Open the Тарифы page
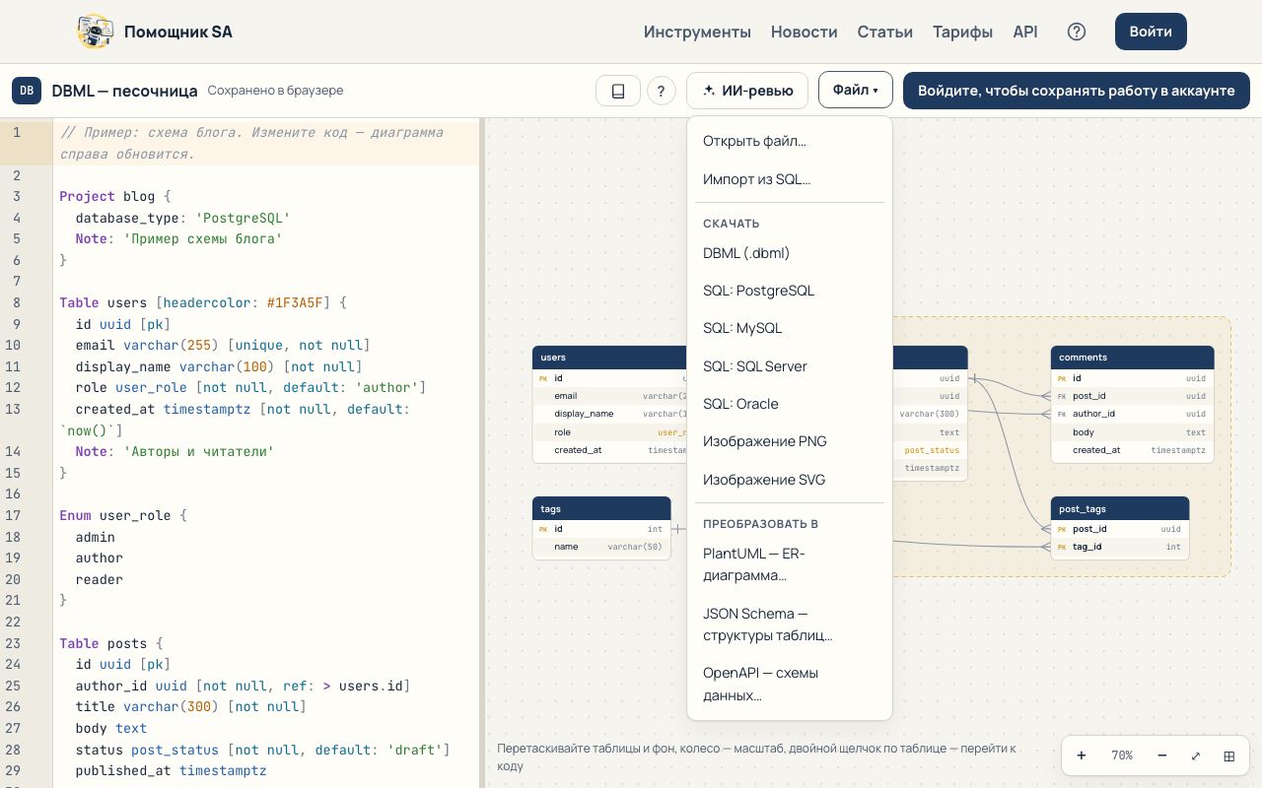 pos(962,32)
